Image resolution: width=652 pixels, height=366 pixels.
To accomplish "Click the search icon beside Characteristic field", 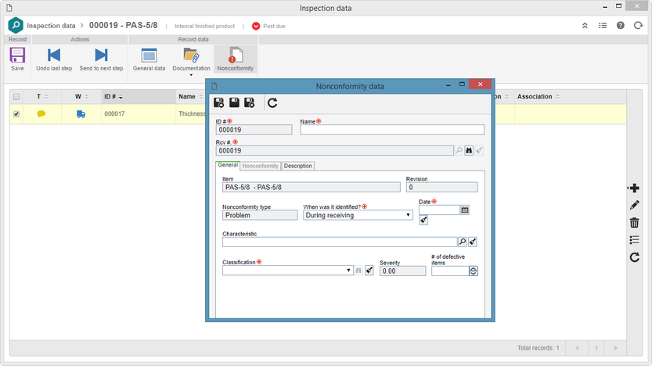I will click(462, 242).
